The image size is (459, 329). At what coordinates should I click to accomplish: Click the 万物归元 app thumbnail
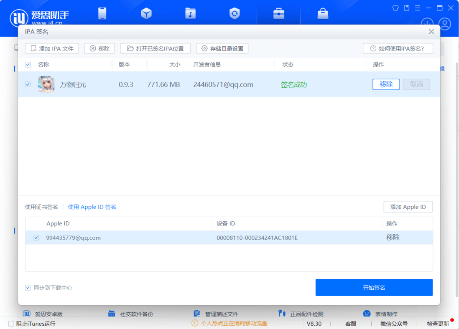46,84
